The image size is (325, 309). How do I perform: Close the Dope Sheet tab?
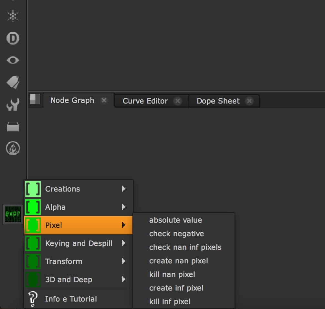tap(249, 101)
